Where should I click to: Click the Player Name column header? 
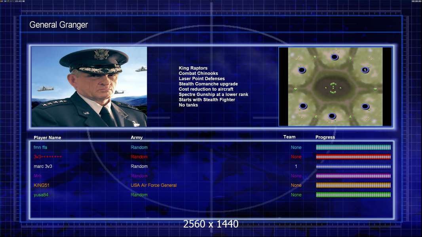[x=48, y=138]
